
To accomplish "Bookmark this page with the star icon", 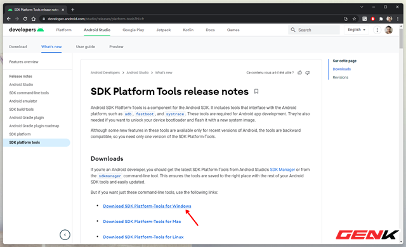I will 354,19.
